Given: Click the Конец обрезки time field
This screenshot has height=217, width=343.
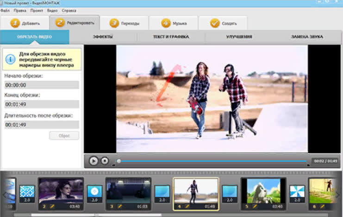Looking at the screenshot, I should click(42, 104).
